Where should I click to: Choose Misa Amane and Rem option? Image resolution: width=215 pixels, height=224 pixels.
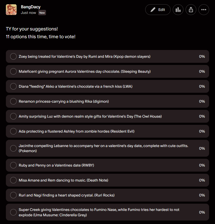coord(13,180)
